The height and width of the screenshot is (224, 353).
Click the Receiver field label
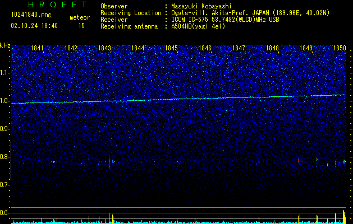114,20
